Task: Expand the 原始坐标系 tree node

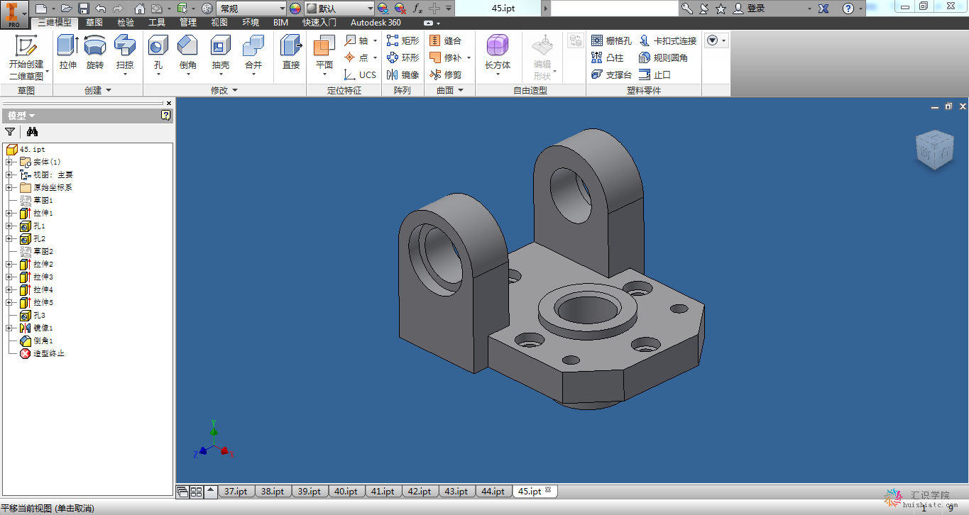Action: (x=9, y=187)
